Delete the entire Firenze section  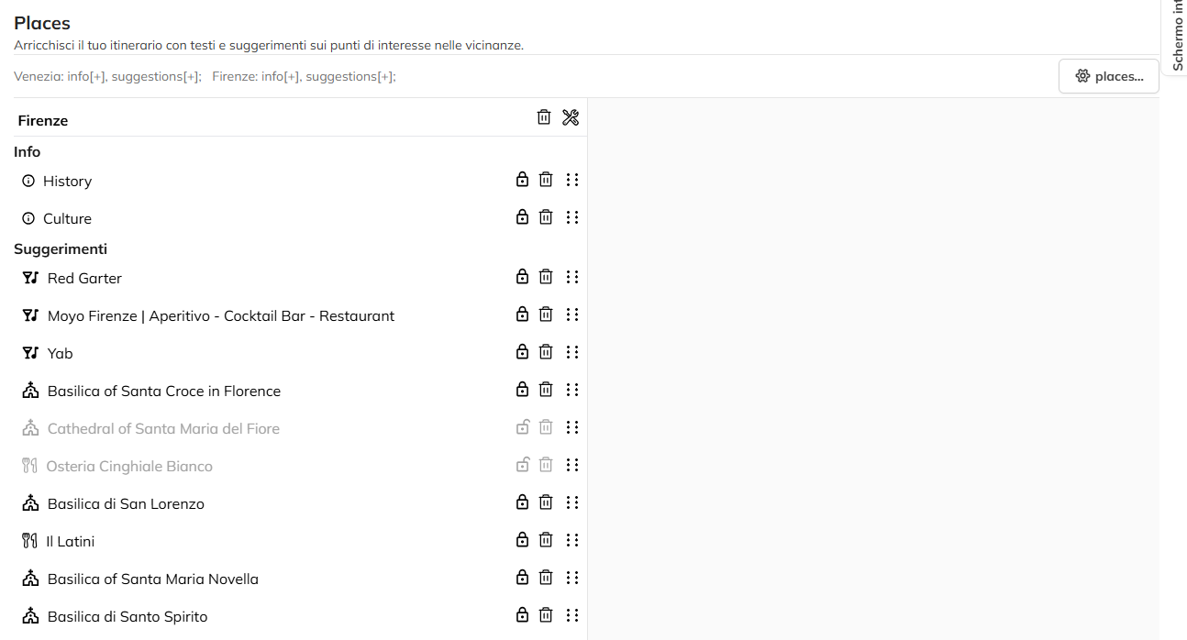[544, 117]
